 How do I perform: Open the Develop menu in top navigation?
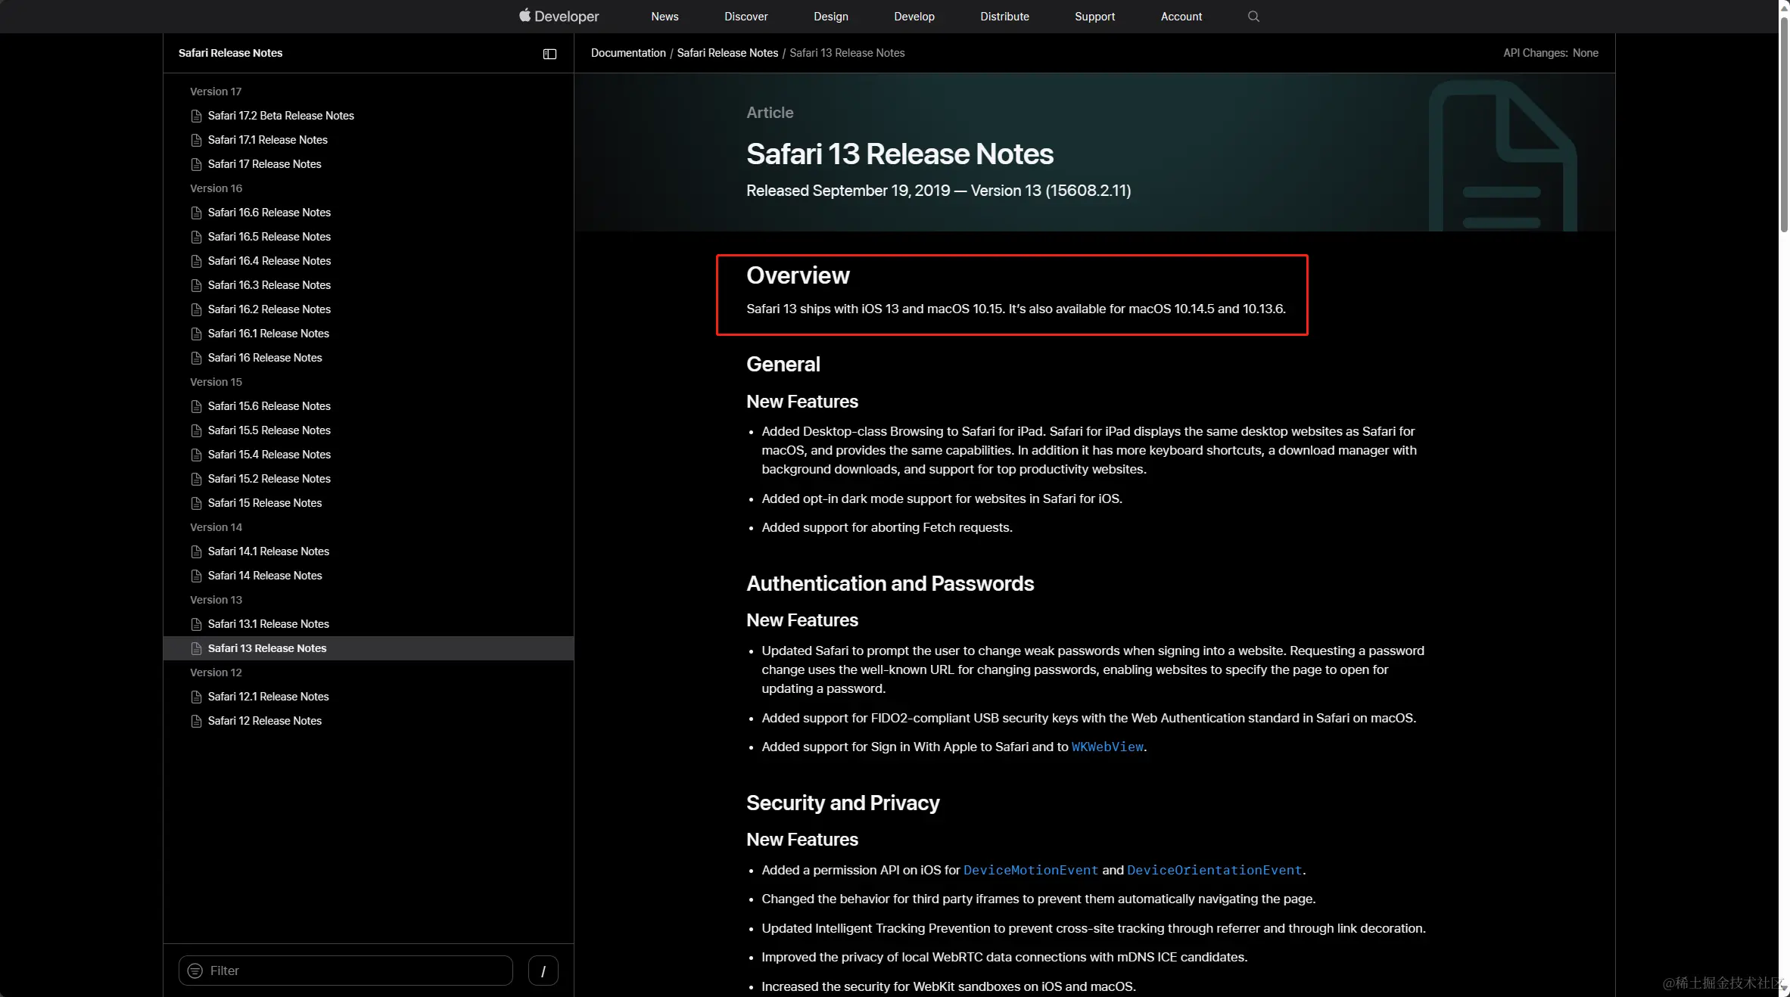click(914, 17)
